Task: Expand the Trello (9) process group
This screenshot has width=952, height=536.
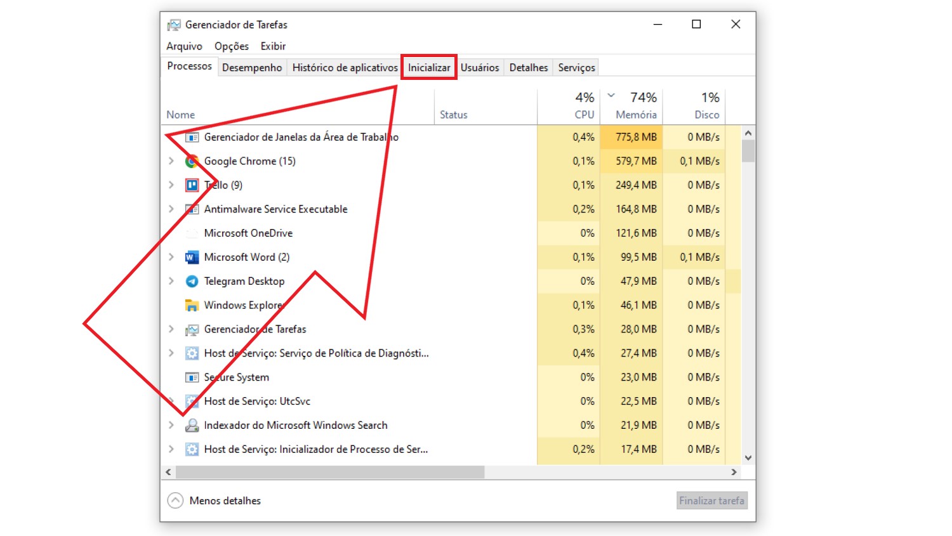Action: pyautogui.click(x=171, y=185)
